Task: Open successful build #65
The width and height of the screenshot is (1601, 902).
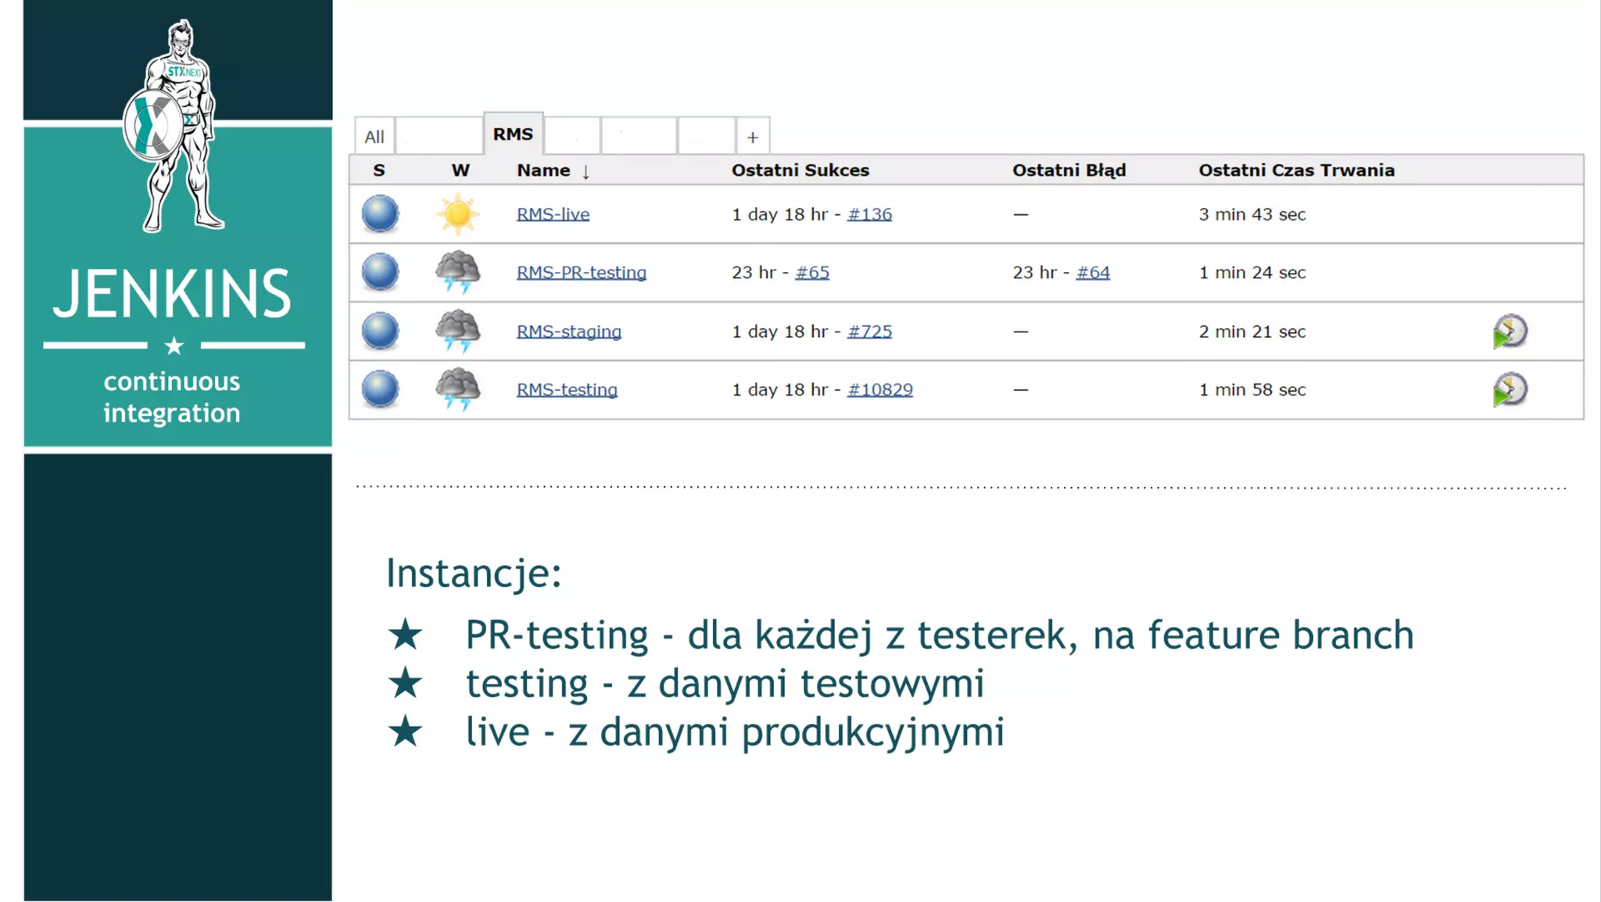Action: point(812,272)
